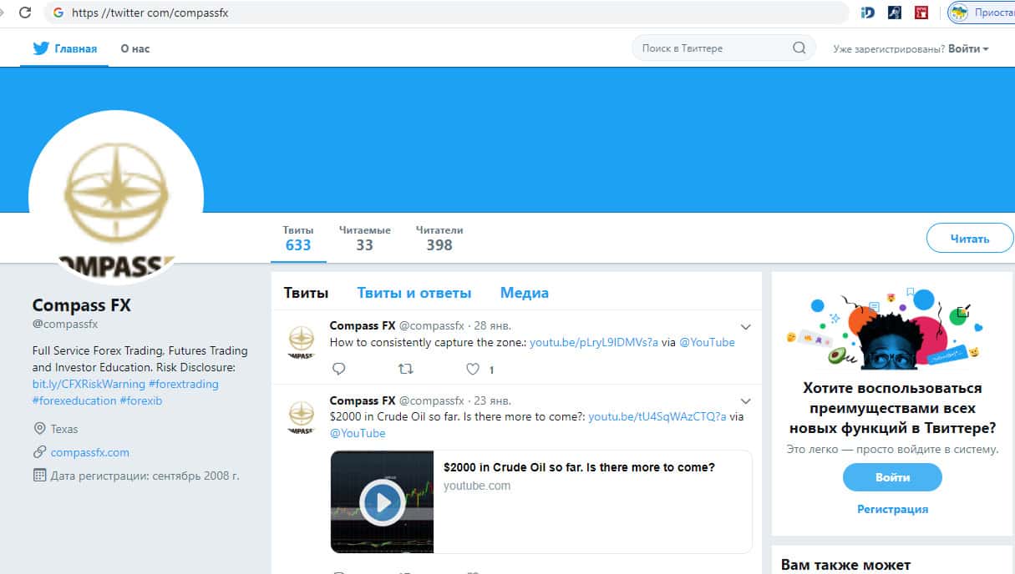Click into the Поиск в Твиттере field
The height and width of the screenshot is (574, 1015).
click(710, 48)
